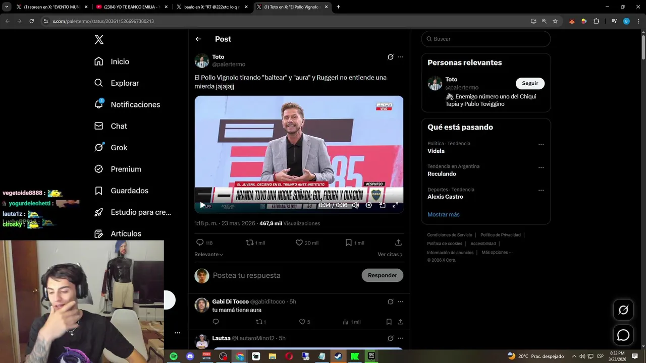Open the video settings gear
Screen dimensions: 646x363
pyautogui.click(x=369, y=205)
